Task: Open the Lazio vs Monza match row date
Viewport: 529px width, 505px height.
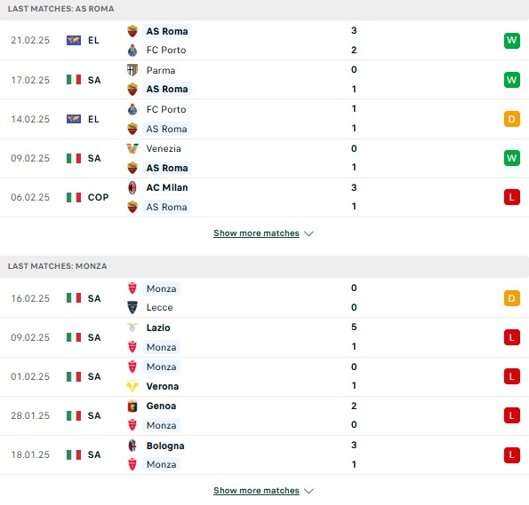Action: (x=30, y=337)
